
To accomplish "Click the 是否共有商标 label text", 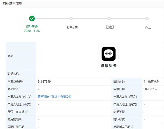I will [x=16, y=112].
